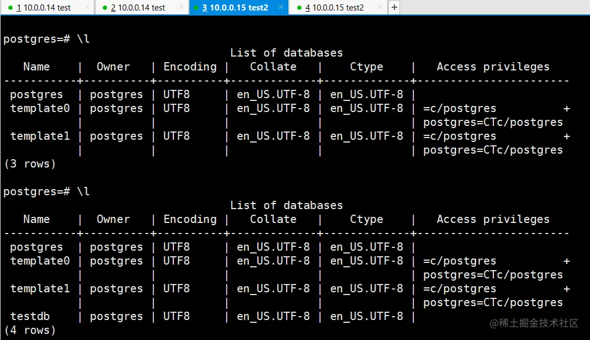Screen dimensions: 590x340
Task: Click the green status dot on tab 2
Action: click(104, 8)
